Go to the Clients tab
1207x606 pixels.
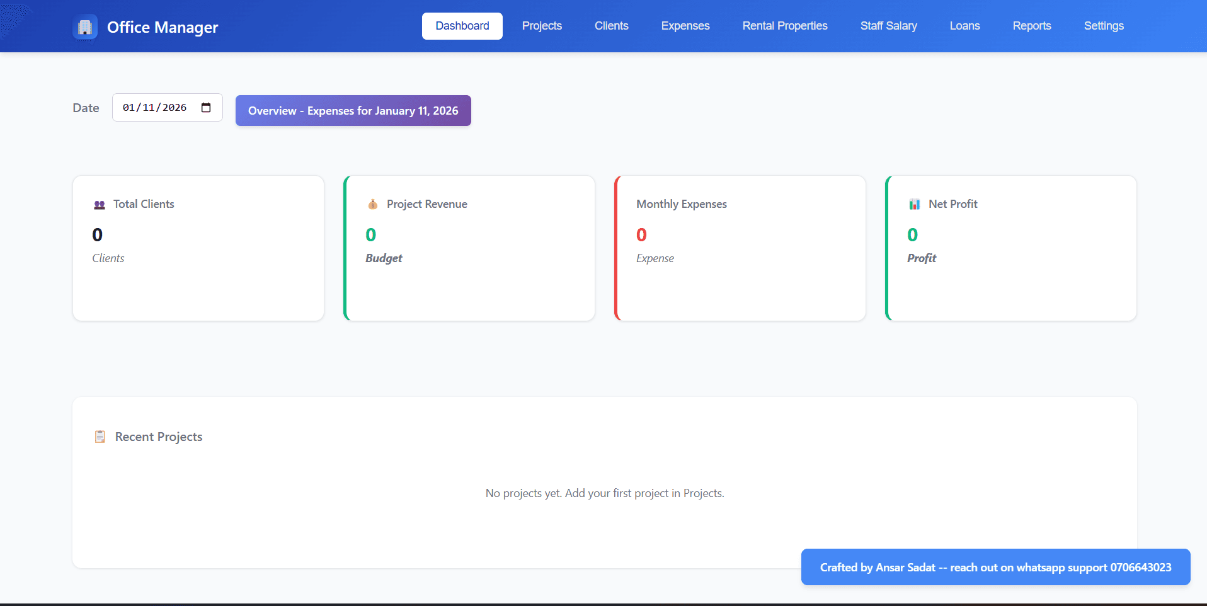click(x=612, y=26)
